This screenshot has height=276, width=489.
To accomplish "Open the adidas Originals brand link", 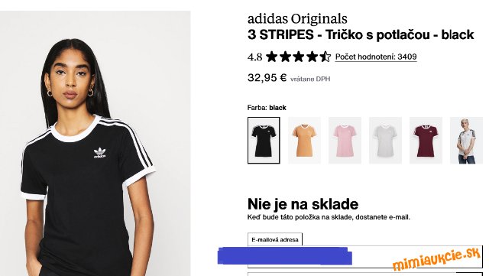I will (x=297, y=19).
